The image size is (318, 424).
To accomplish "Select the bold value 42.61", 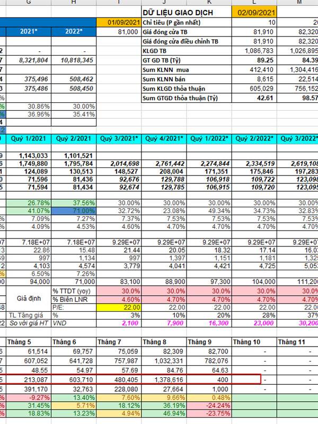I will coord(254,98).
